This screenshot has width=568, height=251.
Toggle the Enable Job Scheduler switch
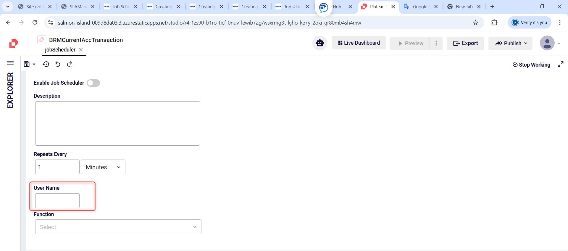[93, 83]
